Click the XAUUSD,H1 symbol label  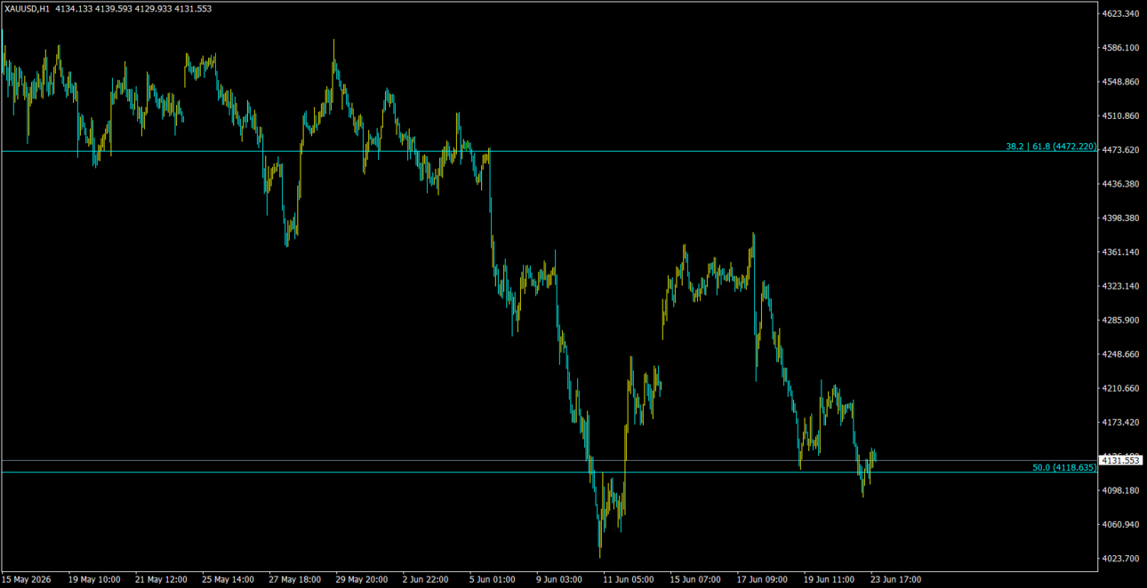27,8
